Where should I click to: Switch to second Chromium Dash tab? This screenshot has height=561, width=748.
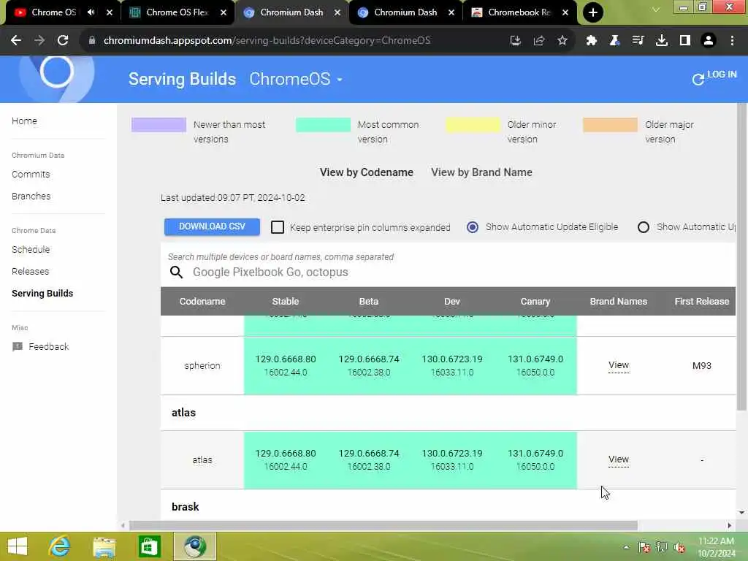(405, 12)
